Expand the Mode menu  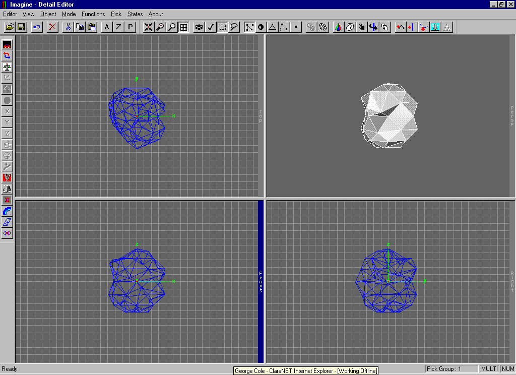click(69, 14)
